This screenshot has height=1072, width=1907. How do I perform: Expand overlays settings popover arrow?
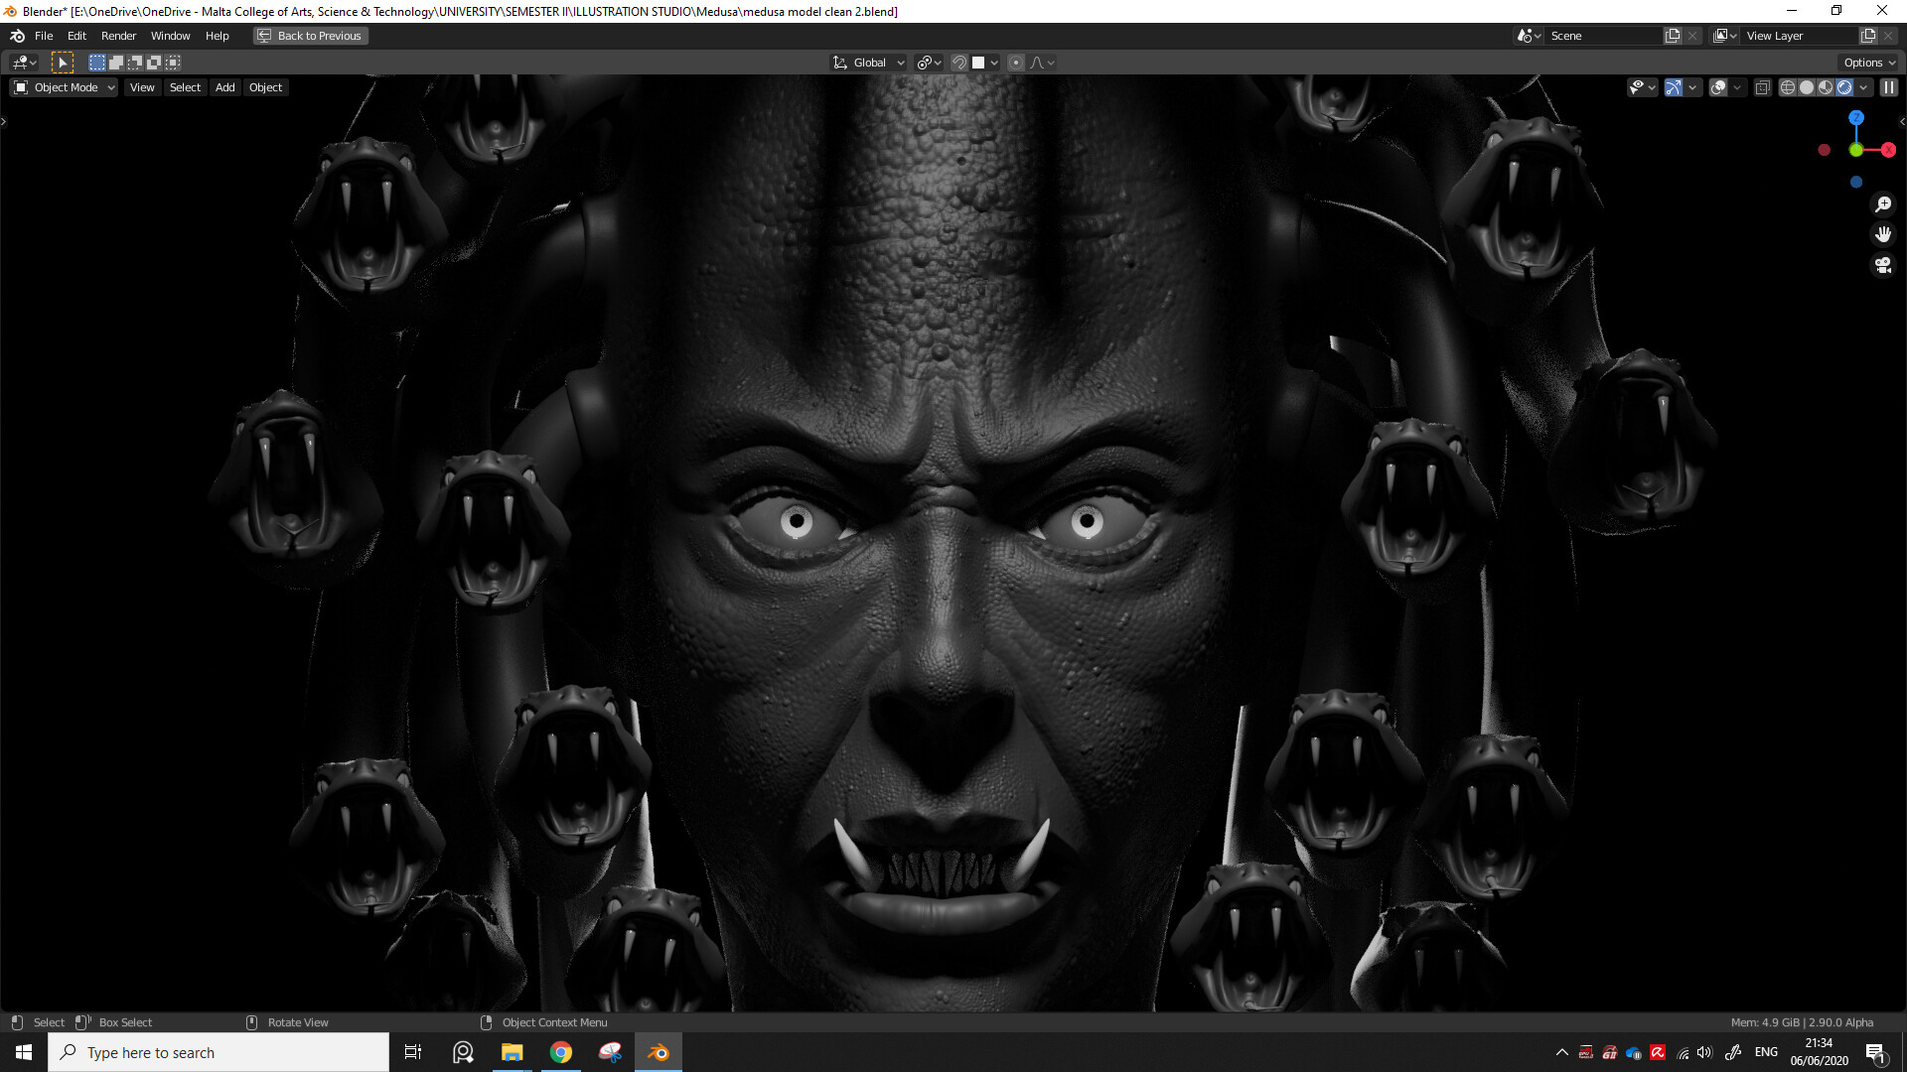pyautogui.click(x=1737, y=87)
